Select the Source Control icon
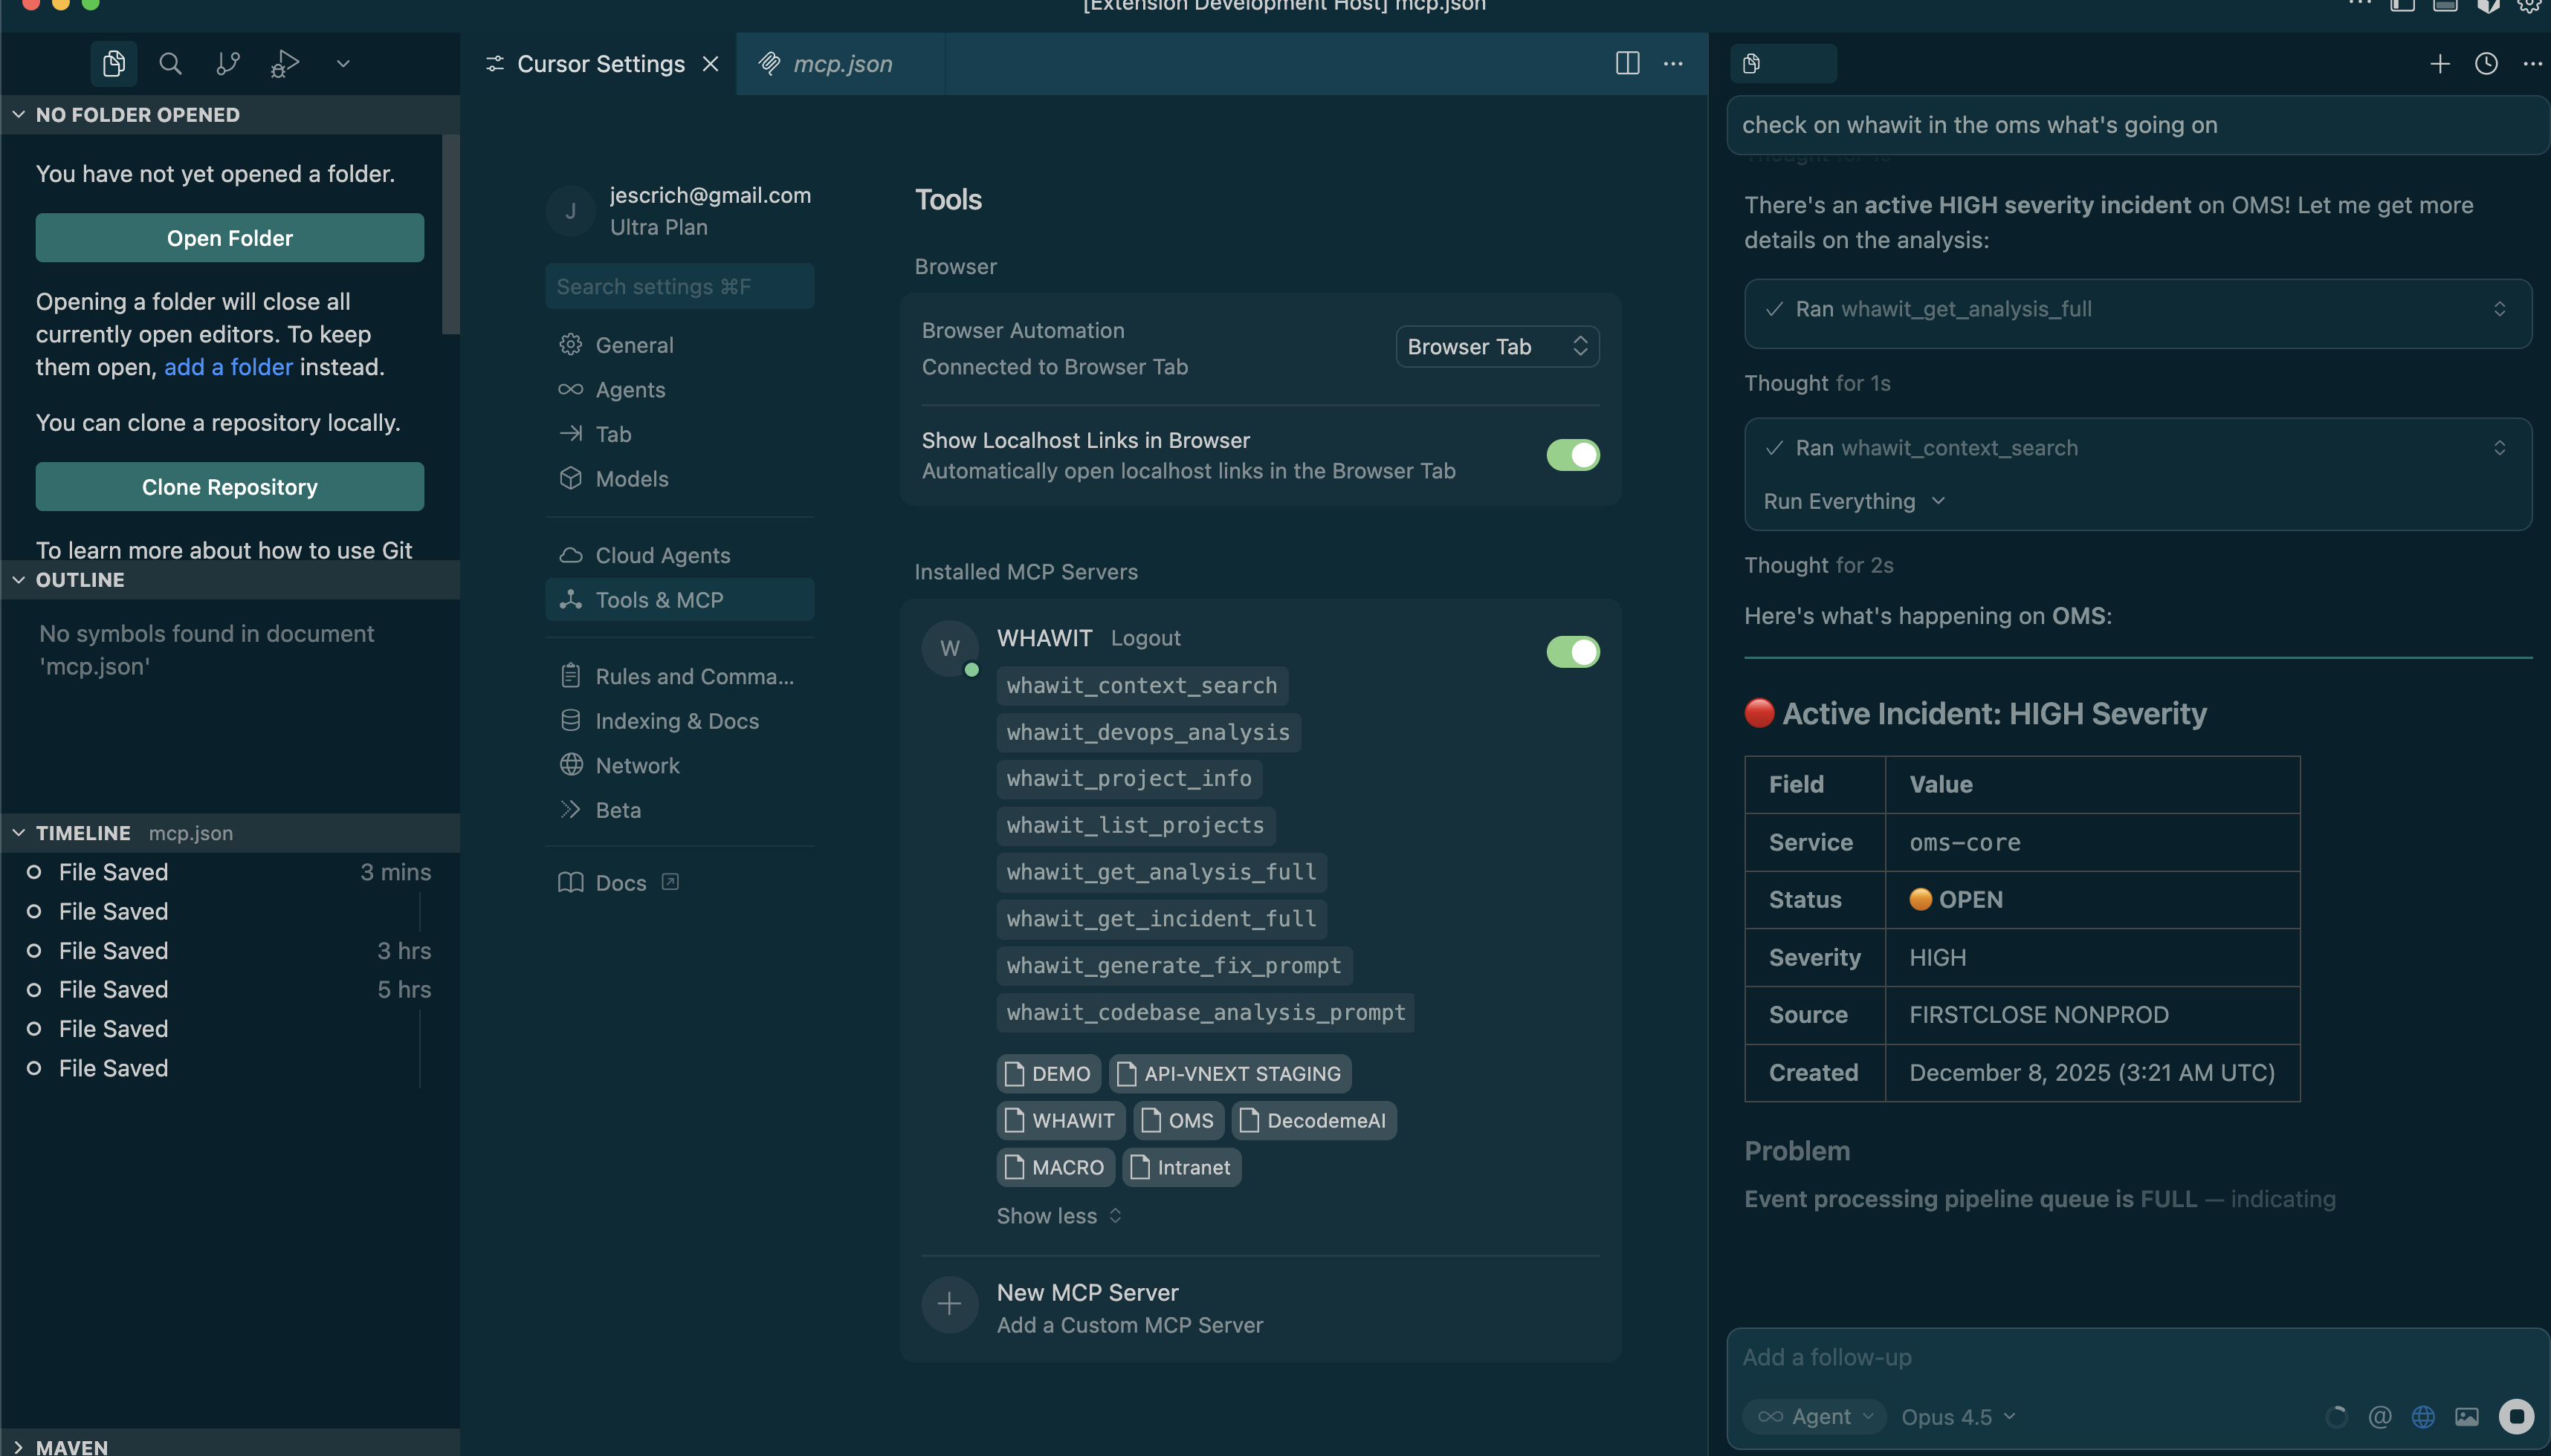The height and width of the screenshot is (1456, 2551). point(227,63)
